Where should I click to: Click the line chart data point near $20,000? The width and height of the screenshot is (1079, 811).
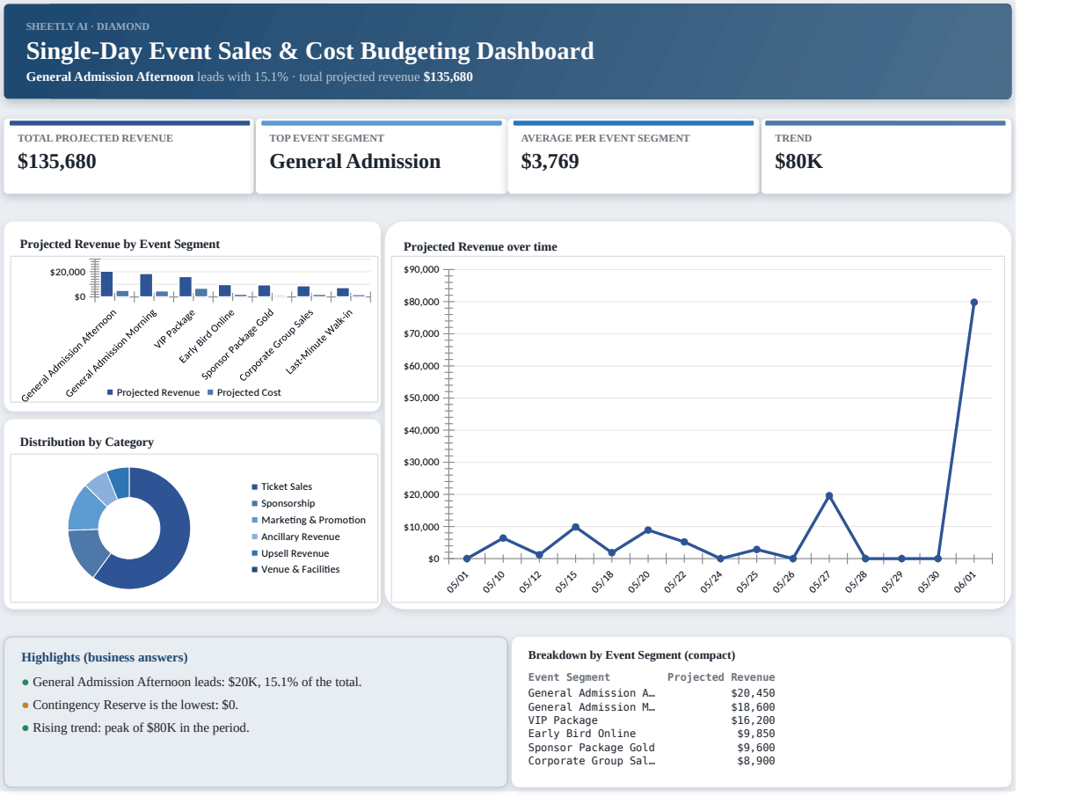(x=829, y=496)
